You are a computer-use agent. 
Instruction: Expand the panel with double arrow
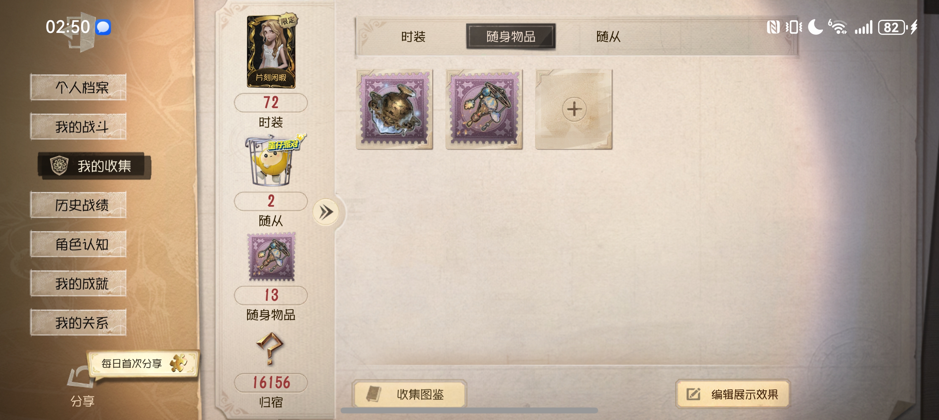point(326,212)
